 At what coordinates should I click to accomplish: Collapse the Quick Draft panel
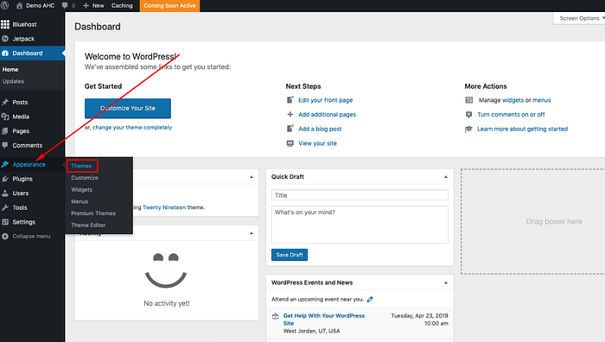click(x=446, y=177)
